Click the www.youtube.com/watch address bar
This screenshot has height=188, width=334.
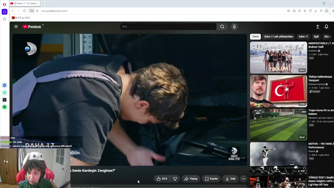pyautogui.click(x=54, y=11)
